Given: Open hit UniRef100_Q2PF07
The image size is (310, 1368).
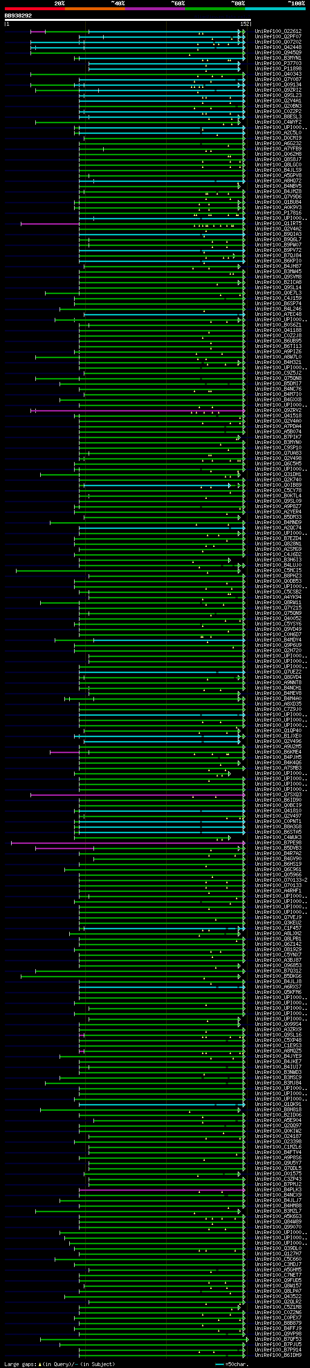Looking at the screenshot, I should 278,37.
